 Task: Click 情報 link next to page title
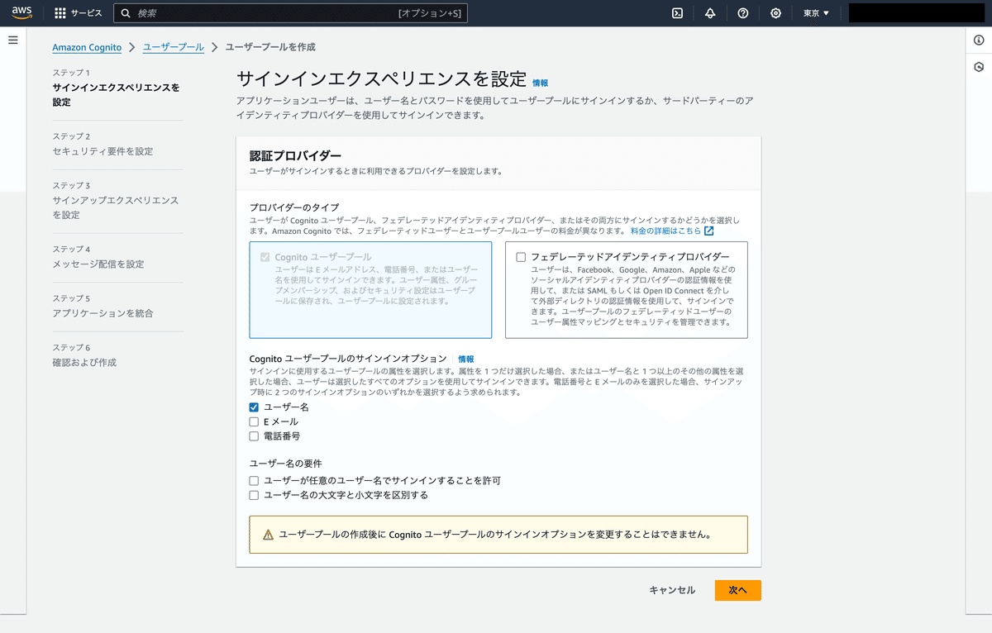pyautogui.click(x=540, y=83)
